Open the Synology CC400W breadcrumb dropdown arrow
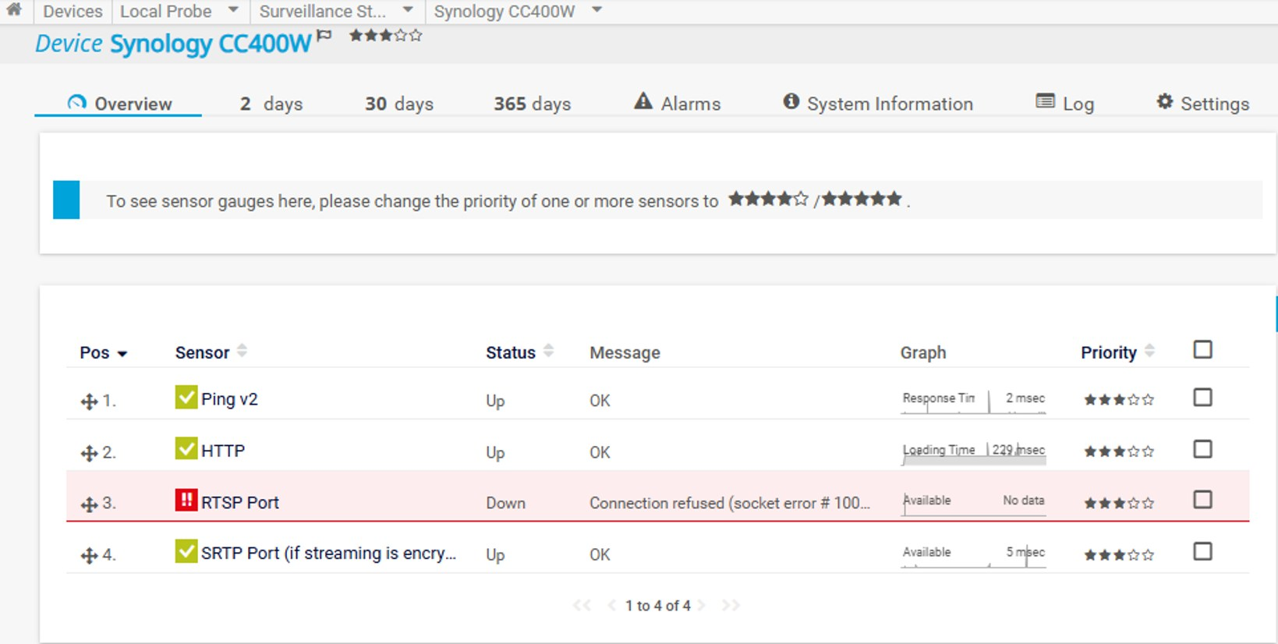Viewport: 1278px width, 644px height. tap(597, 11)
